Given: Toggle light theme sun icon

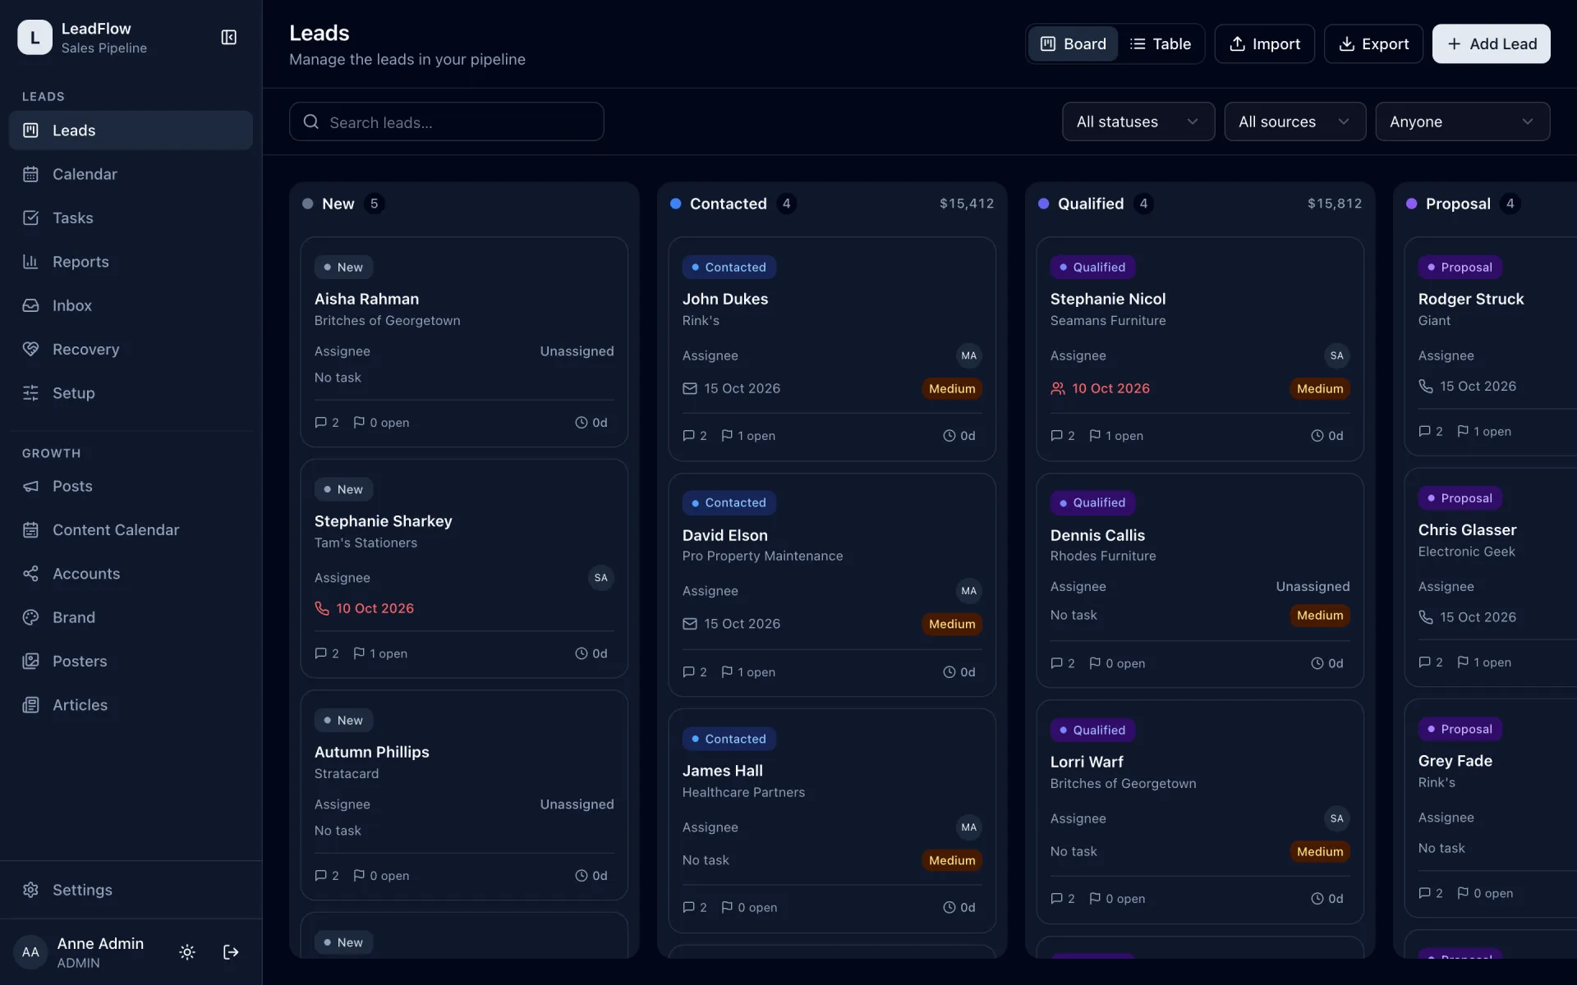Looking at the screenshot, I should [187, 952].
